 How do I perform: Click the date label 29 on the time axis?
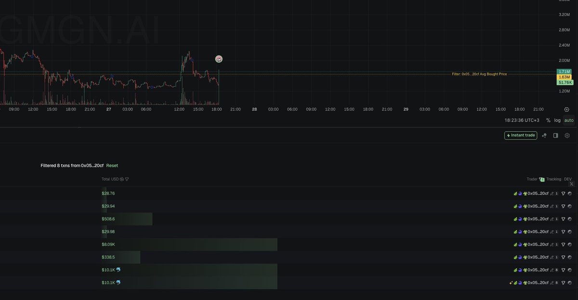click(406, 109)
